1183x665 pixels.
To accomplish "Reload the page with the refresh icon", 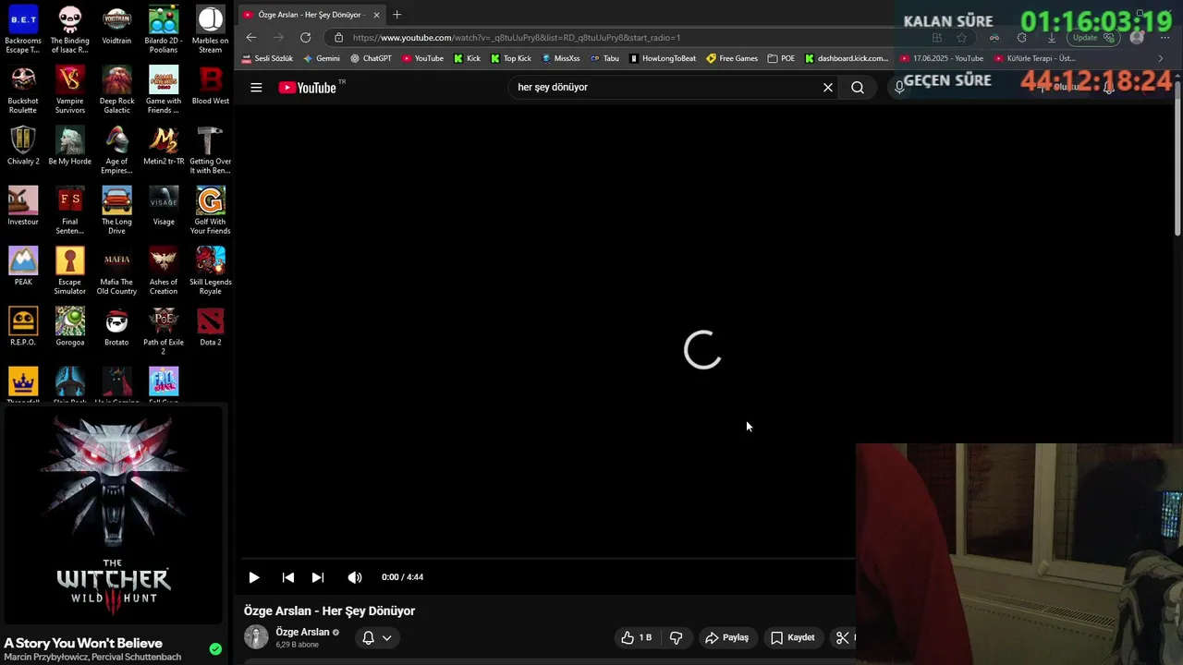I will (306, 38).
